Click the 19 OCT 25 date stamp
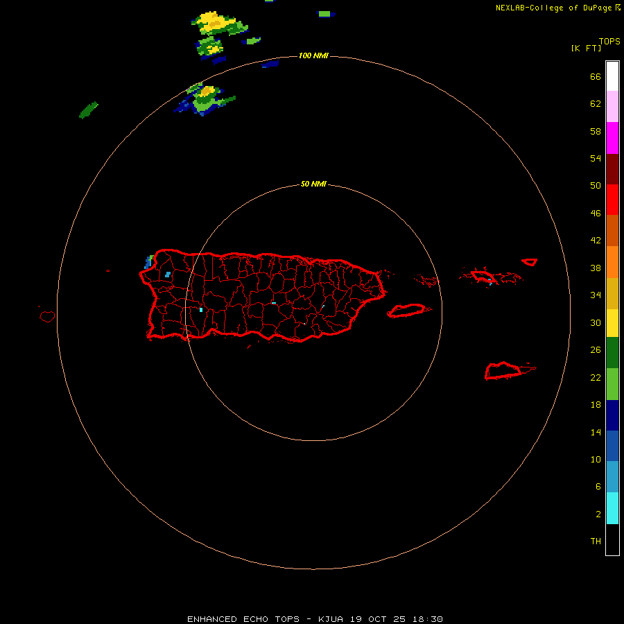Screen dimensions: 624x624 click(378, 619)
